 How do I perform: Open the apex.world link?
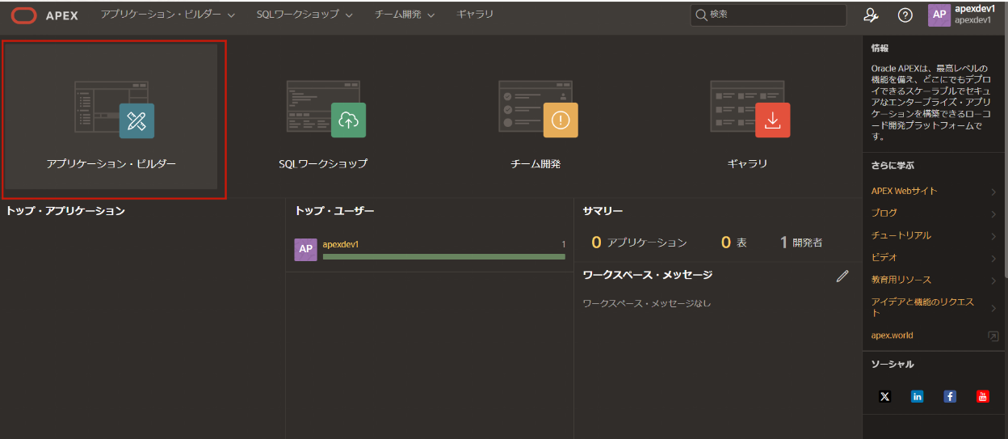[x=892, y=336]
